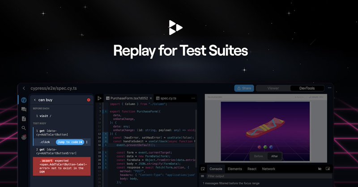
Task: Show the Before snapshot
Action: [259, 156]
